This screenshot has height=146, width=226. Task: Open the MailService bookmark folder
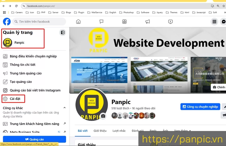[x=95, y=12]
